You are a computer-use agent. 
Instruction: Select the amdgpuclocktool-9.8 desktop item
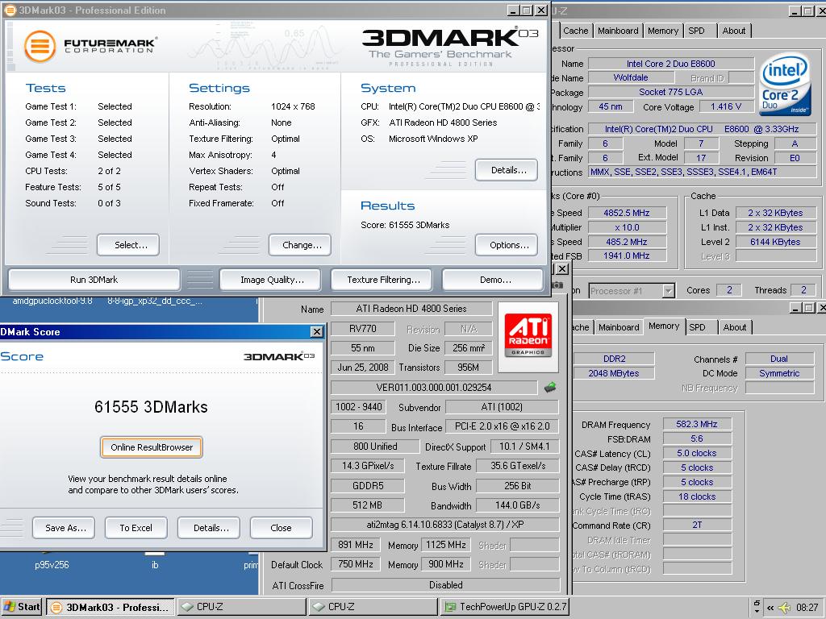coord(52,301)
